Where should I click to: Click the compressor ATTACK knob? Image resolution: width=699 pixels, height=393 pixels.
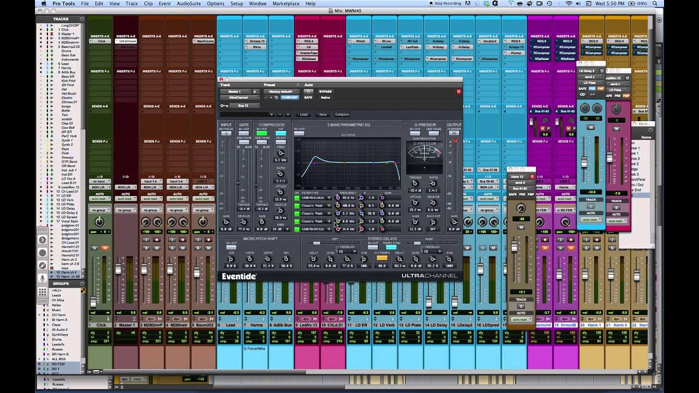tap(281, 192)
